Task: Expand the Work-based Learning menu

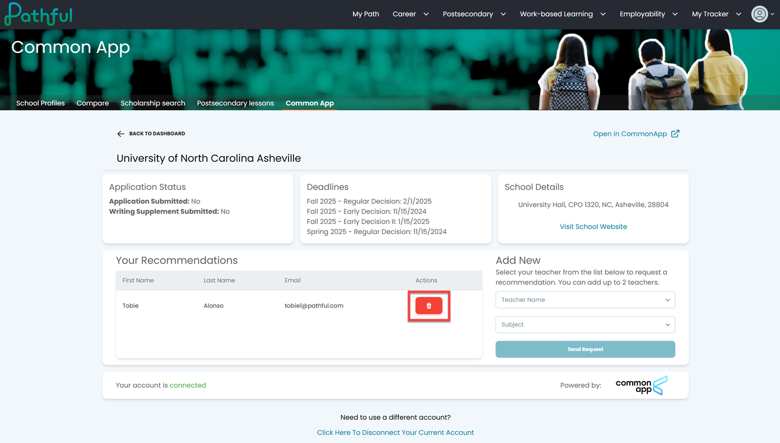Action: coord(562,14)
